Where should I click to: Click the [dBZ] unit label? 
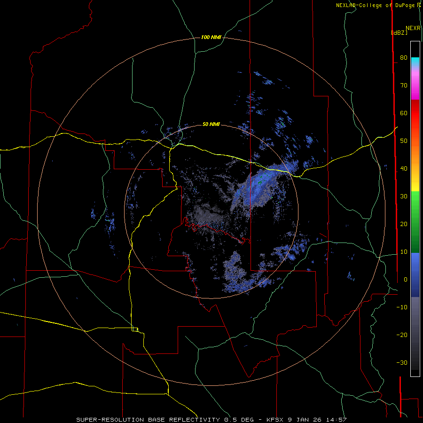pyautogui.click(x=399, y=32)
